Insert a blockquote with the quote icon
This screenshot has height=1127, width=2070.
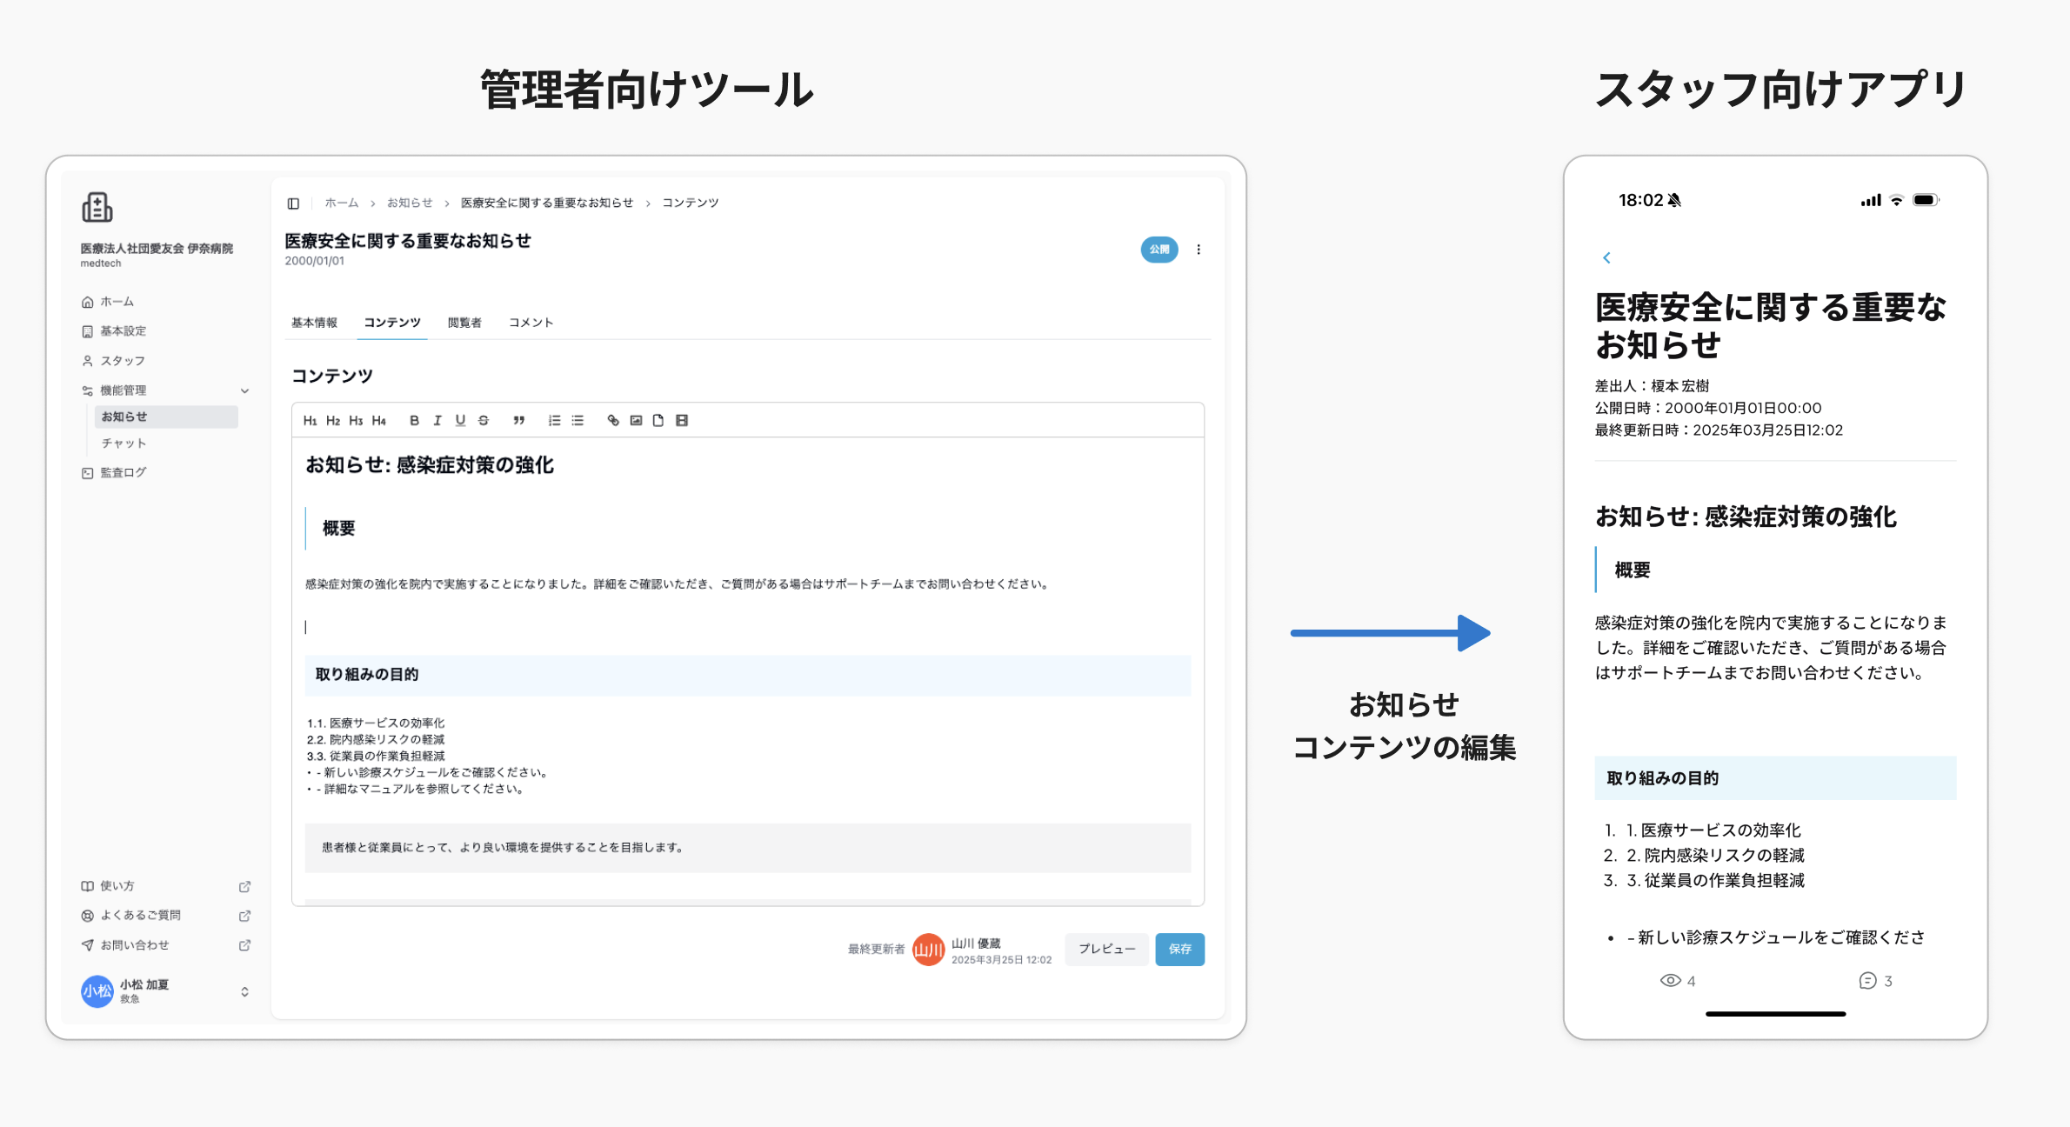coord(518,421)
